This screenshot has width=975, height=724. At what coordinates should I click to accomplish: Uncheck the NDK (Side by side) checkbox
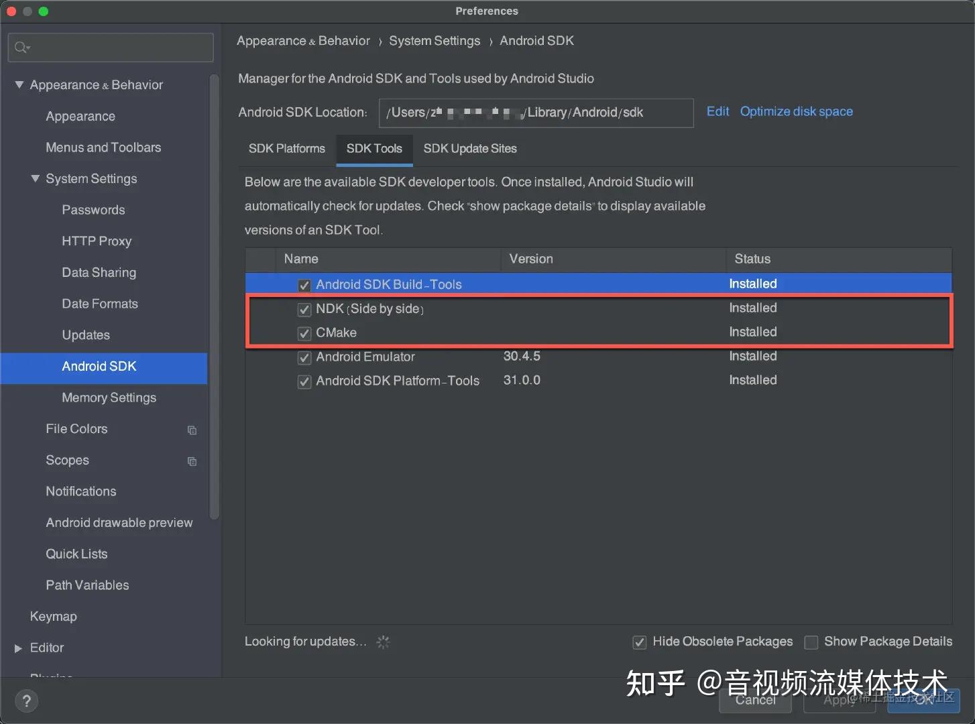tap(304, 309)
